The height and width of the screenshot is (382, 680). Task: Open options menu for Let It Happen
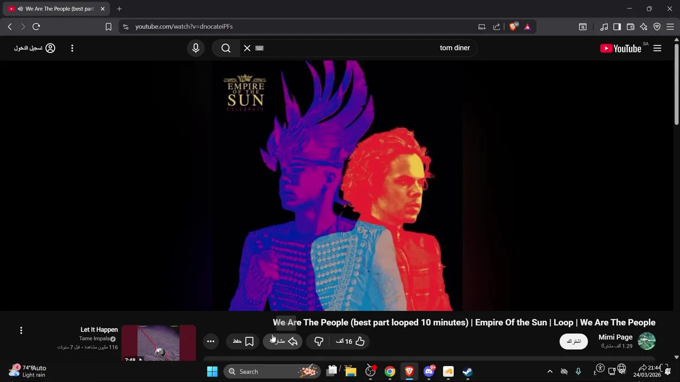(x=21, y=330)
